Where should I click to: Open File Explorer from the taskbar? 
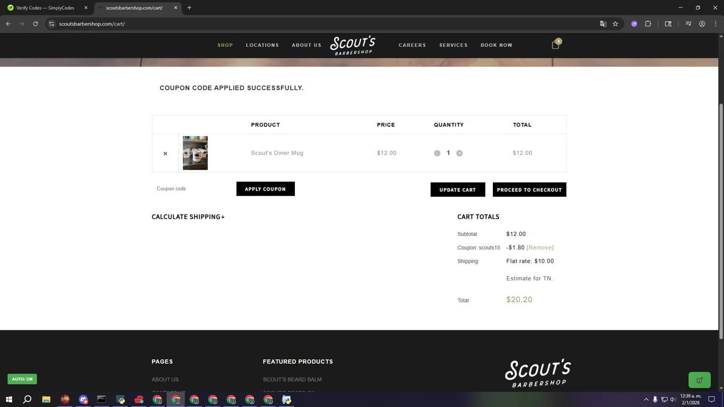tap(46, 399)
